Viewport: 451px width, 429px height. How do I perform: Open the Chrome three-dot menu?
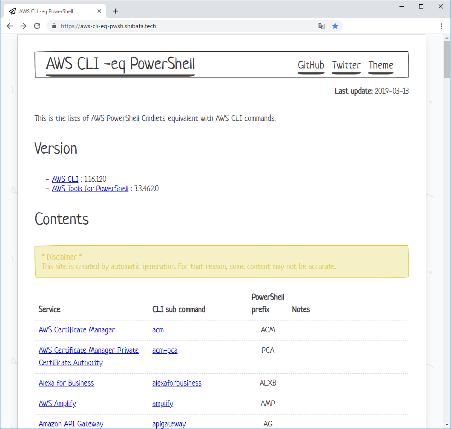click(442, 26)
